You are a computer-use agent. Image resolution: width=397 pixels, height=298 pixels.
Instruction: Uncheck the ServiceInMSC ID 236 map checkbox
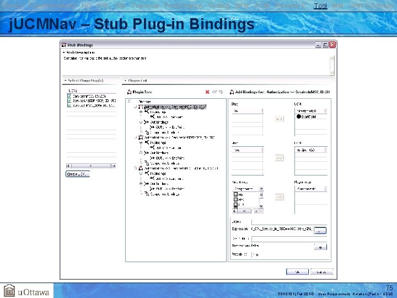pos(69,96)
